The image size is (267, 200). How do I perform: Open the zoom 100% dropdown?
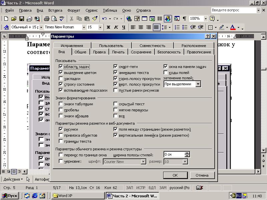coord(206,18)
